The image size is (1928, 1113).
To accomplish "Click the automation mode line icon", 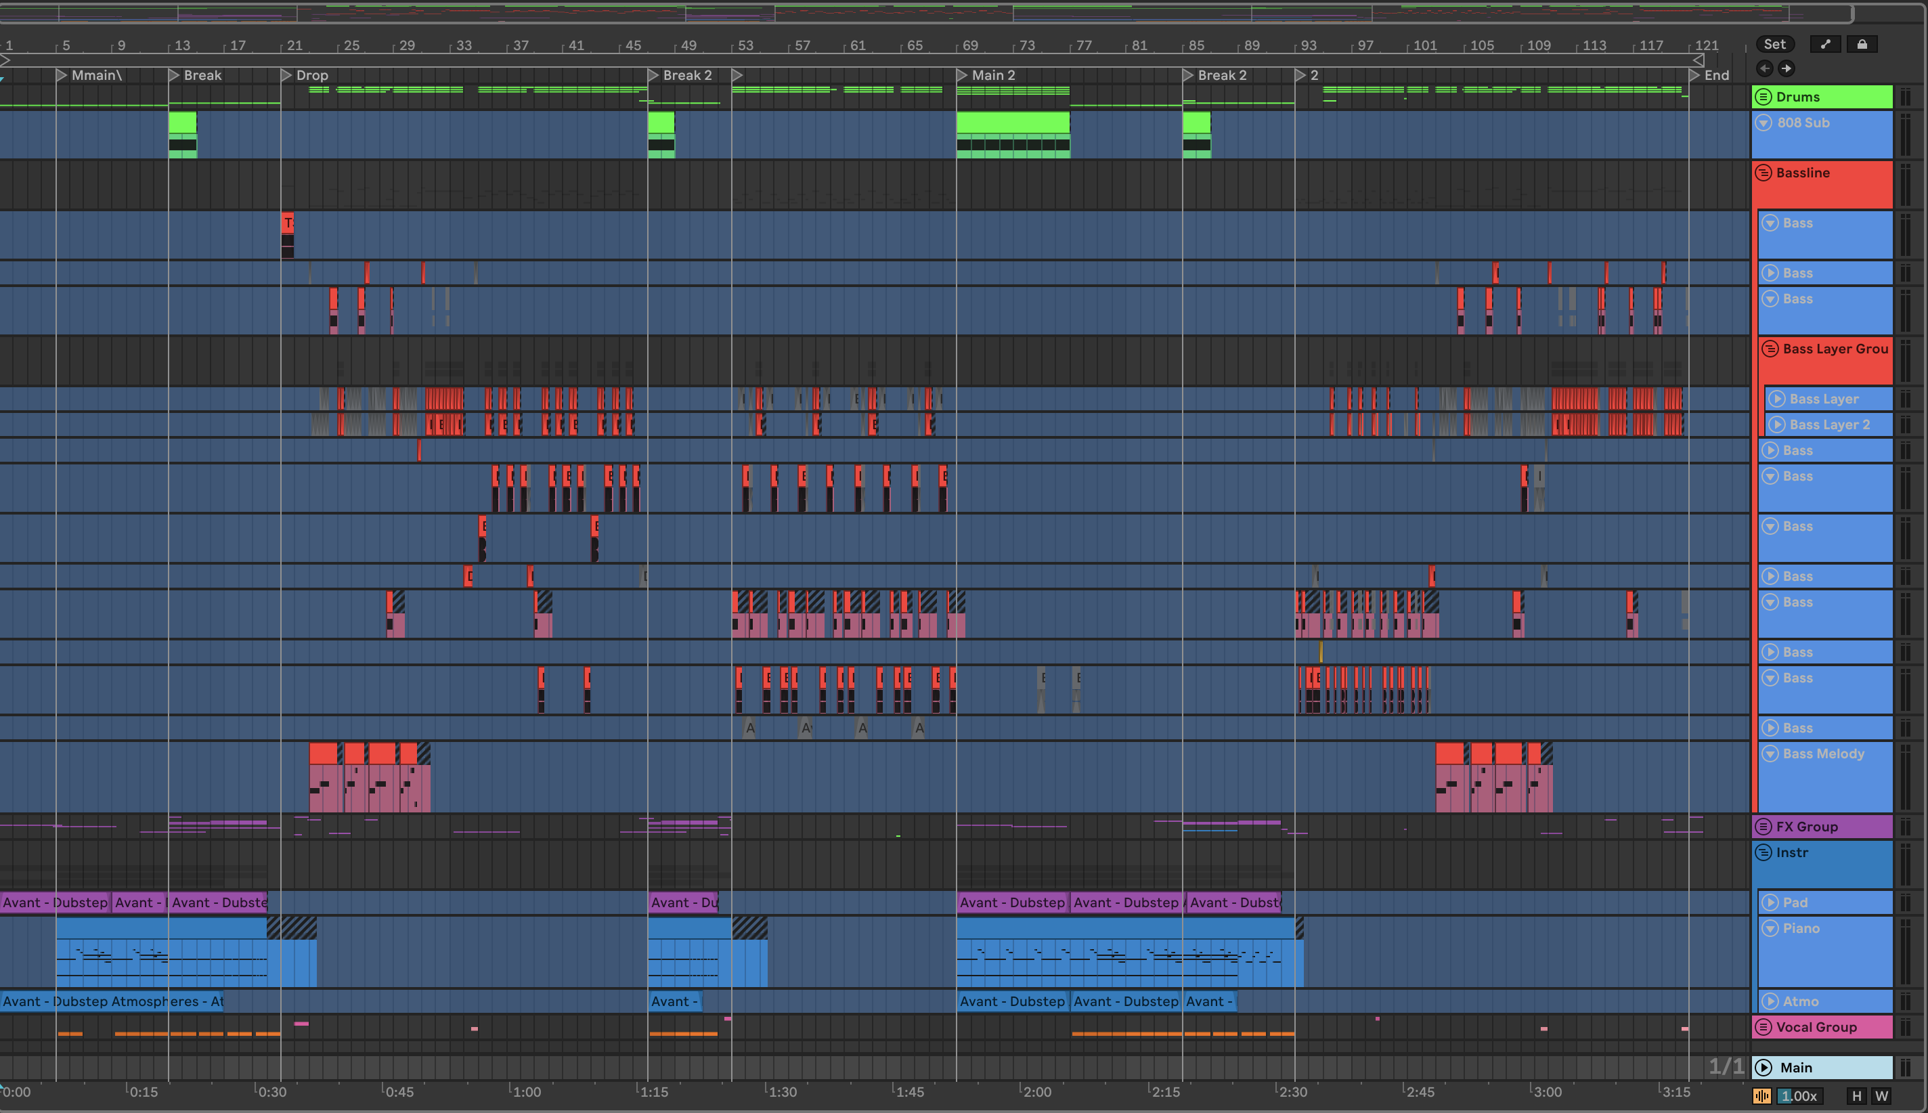I will [x=1825, y=44].
